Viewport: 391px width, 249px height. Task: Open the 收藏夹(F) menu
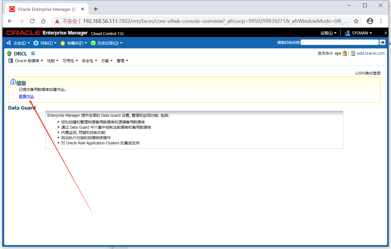[x=77, y=43]
